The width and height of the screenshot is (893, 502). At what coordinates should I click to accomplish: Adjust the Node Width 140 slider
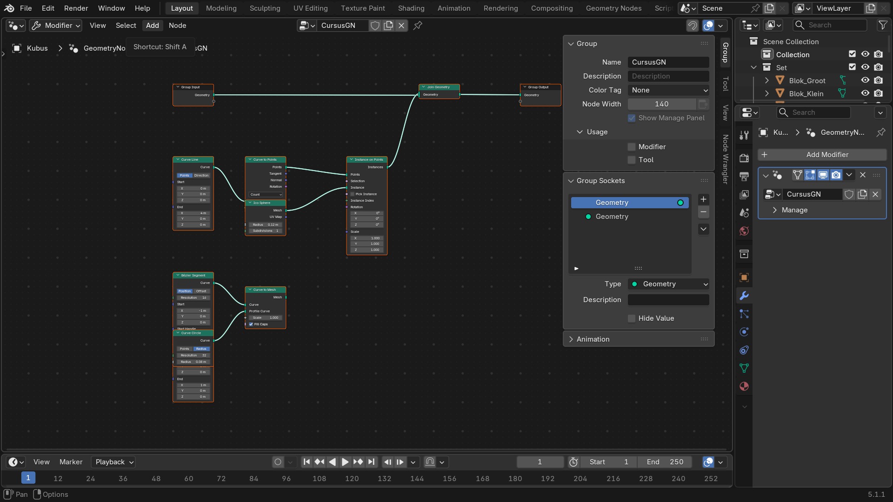[x=661, y=104]
